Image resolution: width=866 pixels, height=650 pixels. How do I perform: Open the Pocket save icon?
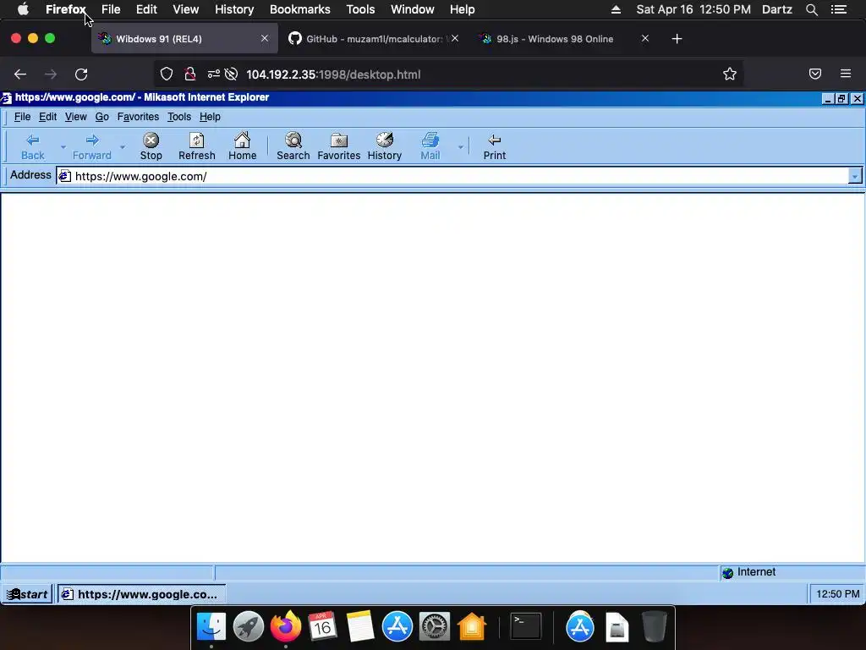[815, 74]
